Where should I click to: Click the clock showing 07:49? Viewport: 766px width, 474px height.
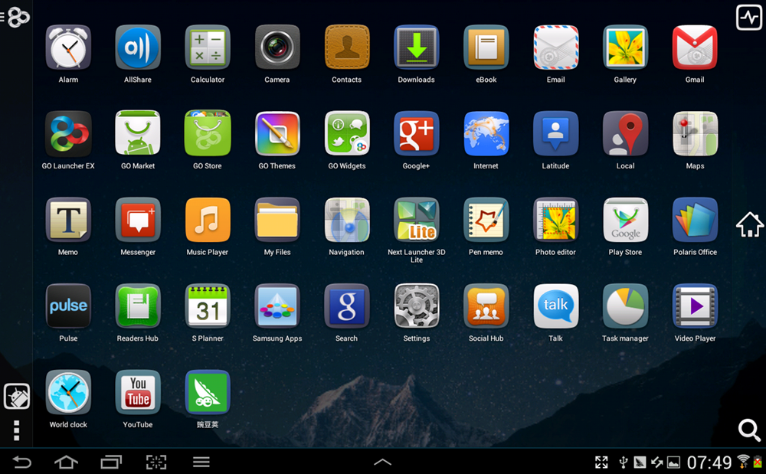click(x=709, y=462)
